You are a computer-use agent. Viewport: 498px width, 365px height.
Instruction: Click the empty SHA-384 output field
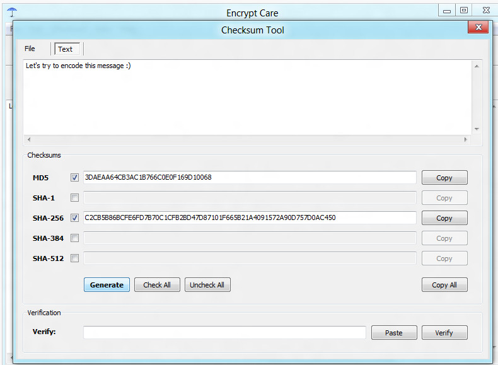click(x=250, y=238)
